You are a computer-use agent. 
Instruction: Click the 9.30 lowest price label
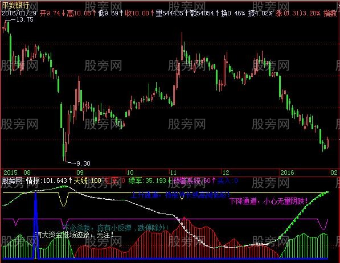83,163
